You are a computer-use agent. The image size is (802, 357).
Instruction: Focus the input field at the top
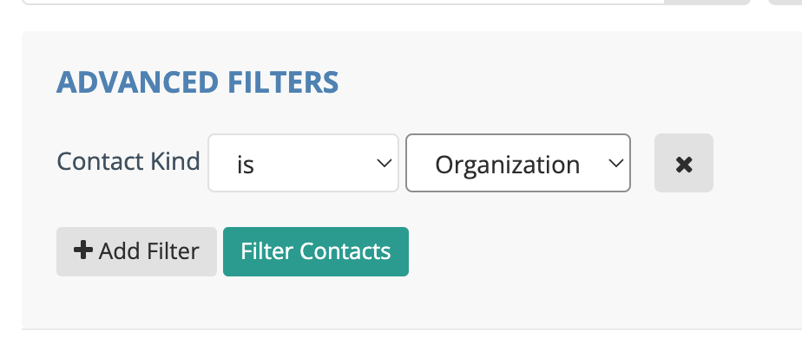[347, 2]
